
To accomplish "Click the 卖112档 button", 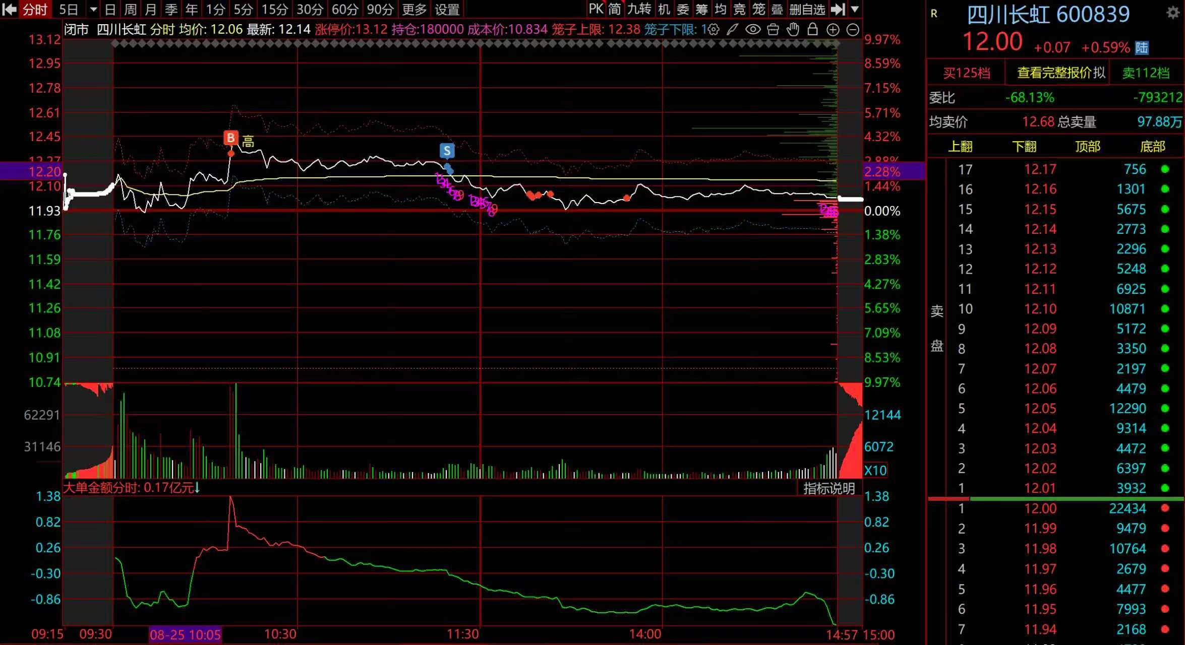I will coord(1146,73).
